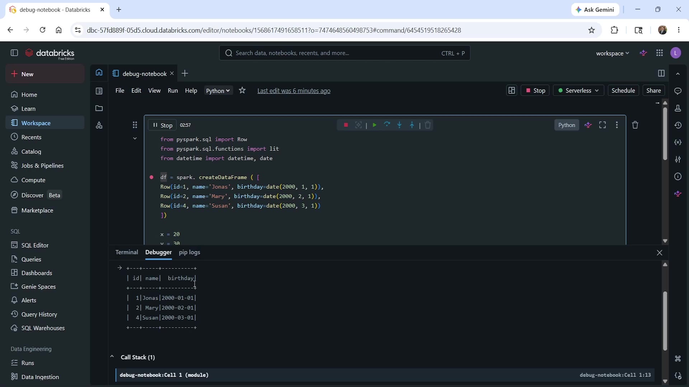Viewport: 689px width, 387px height.
Task: Click the Share button
Action: (x=653, y=91)
